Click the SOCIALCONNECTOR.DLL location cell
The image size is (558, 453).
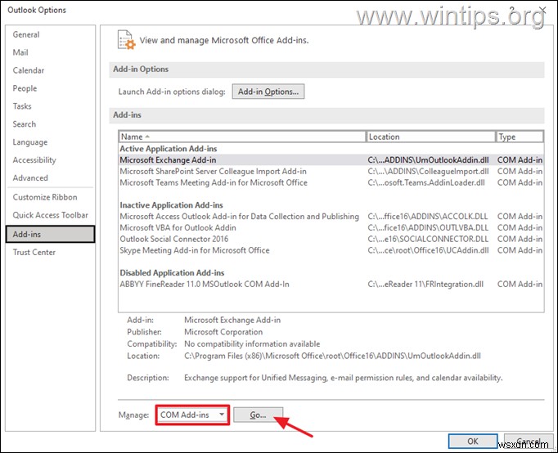(x=428, y=239)
